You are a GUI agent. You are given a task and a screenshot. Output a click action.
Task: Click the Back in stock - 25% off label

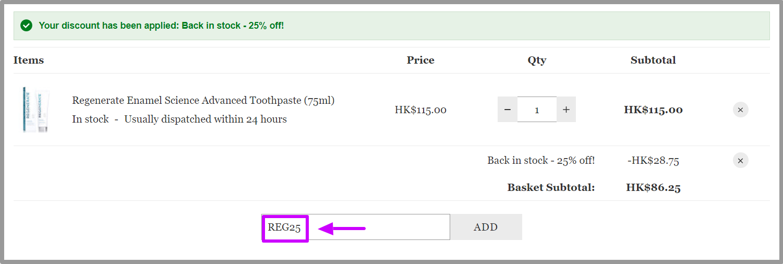tap(541, 160)
